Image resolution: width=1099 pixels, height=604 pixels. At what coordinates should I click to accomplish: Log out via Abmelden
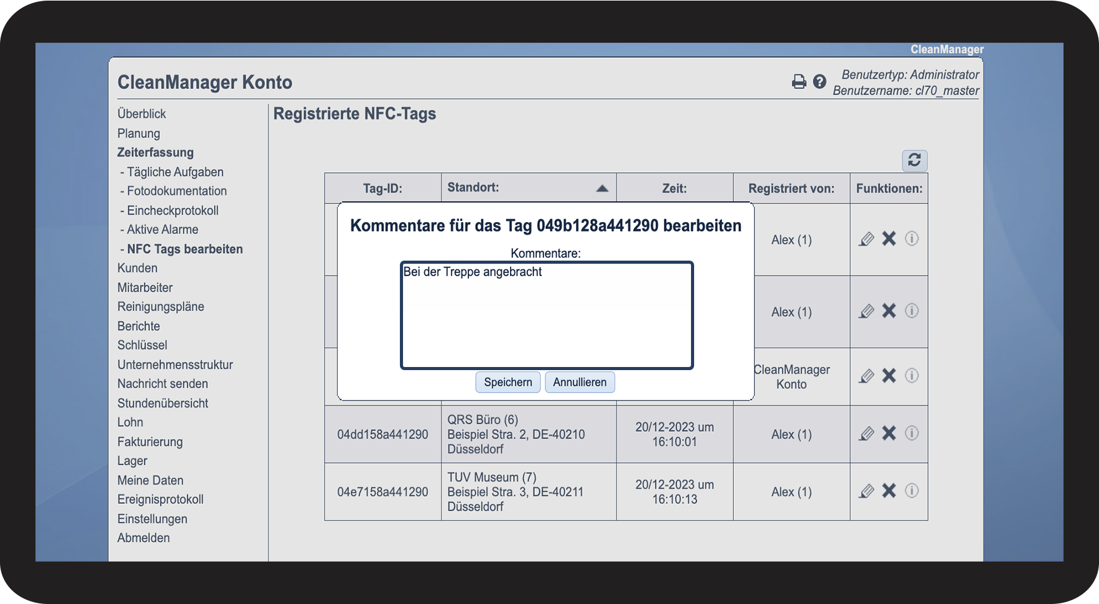144,538
